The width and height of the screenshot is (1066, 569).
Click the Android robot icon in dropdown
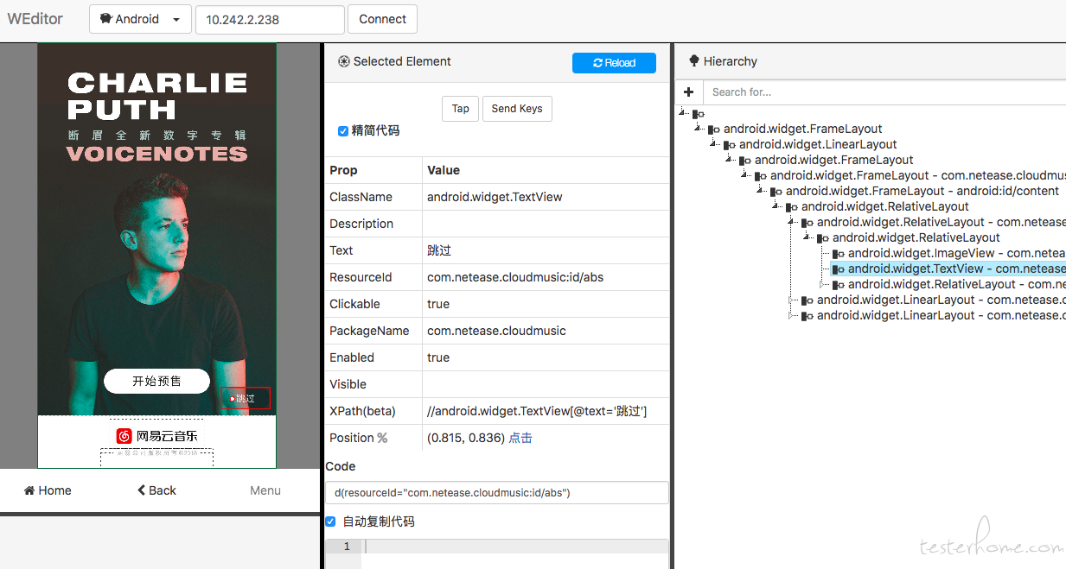pos(105,19)
